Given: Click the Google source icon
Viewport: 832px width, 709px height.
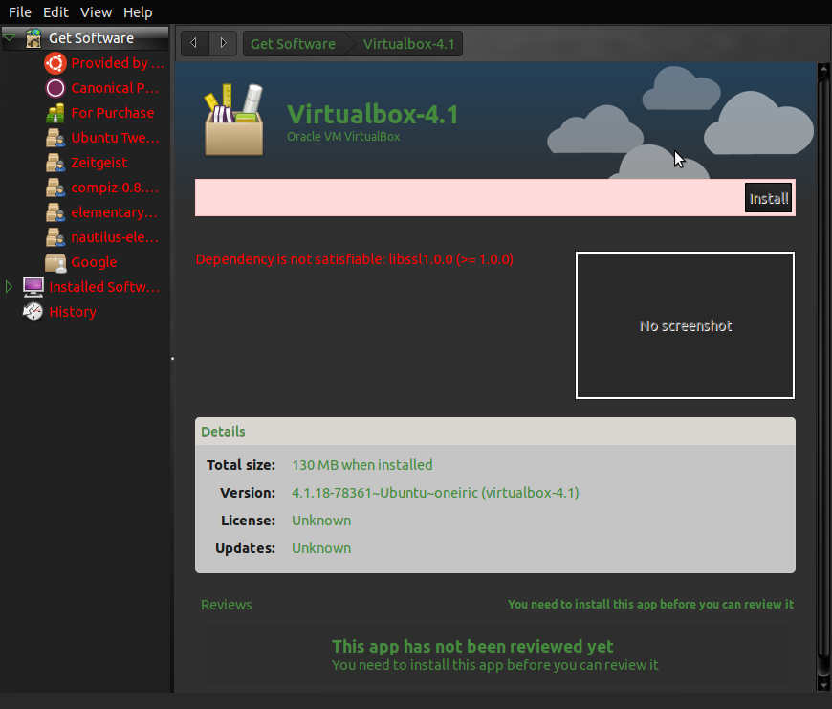Looking at the screenshot, I should click(x=55, y=262).
